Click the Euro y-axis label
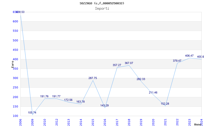Screen dimensions: 204x127 12,65
